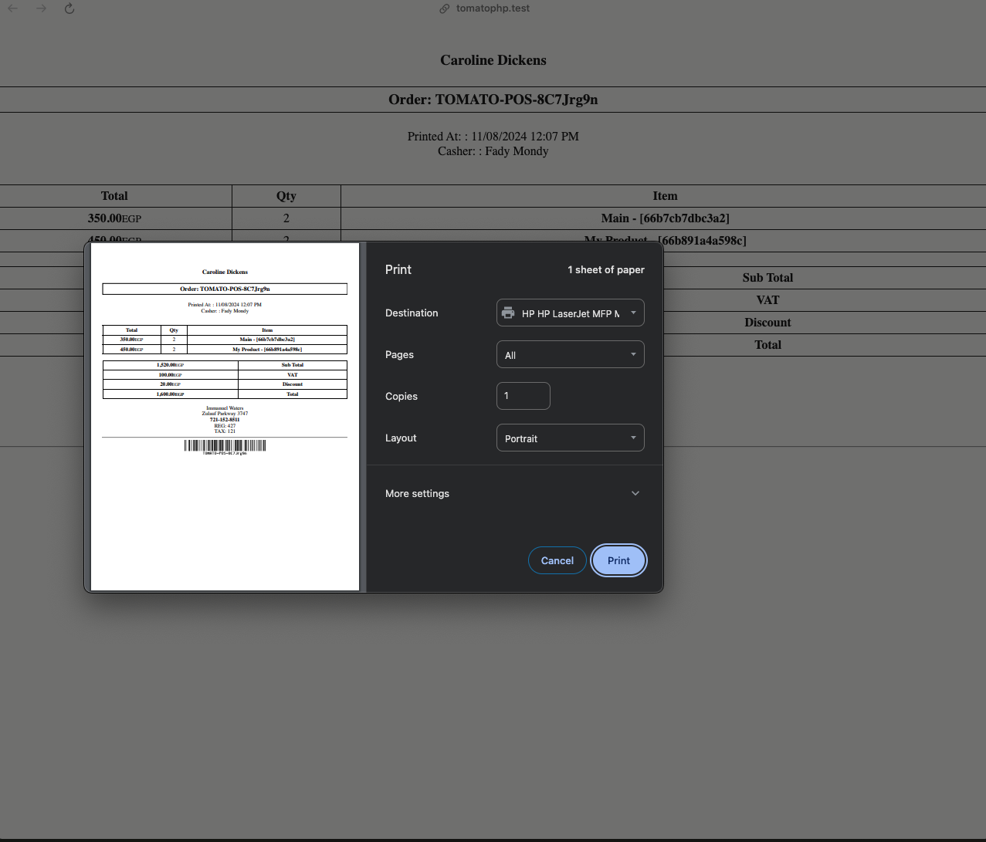Click the 'Layout' label

pyautogui.click(x=401, y=438)
